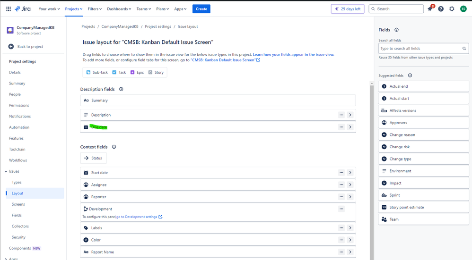
Task: Open the Projects dropdown menu
Action: (74, 9)
